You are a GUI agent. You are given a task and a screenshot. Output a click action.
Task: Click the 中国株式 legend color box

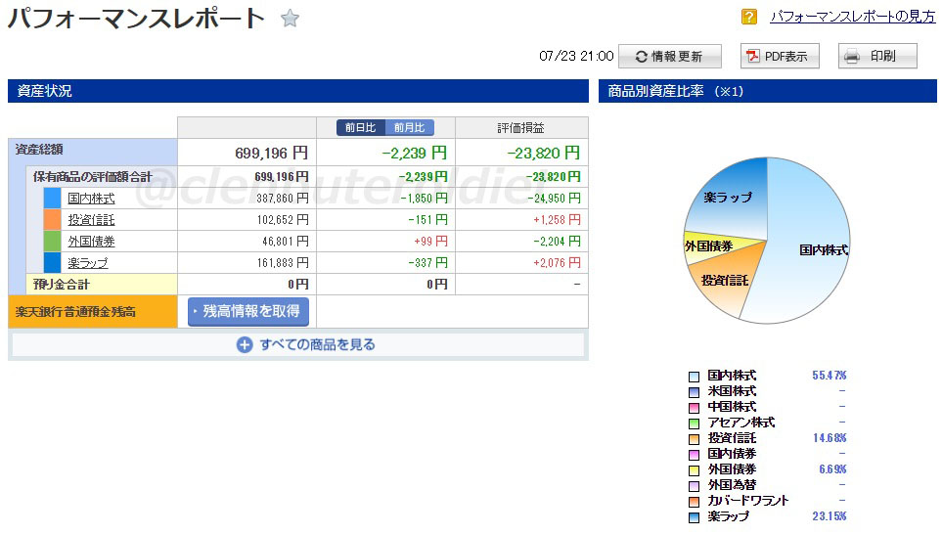click(x=694, y=408)
